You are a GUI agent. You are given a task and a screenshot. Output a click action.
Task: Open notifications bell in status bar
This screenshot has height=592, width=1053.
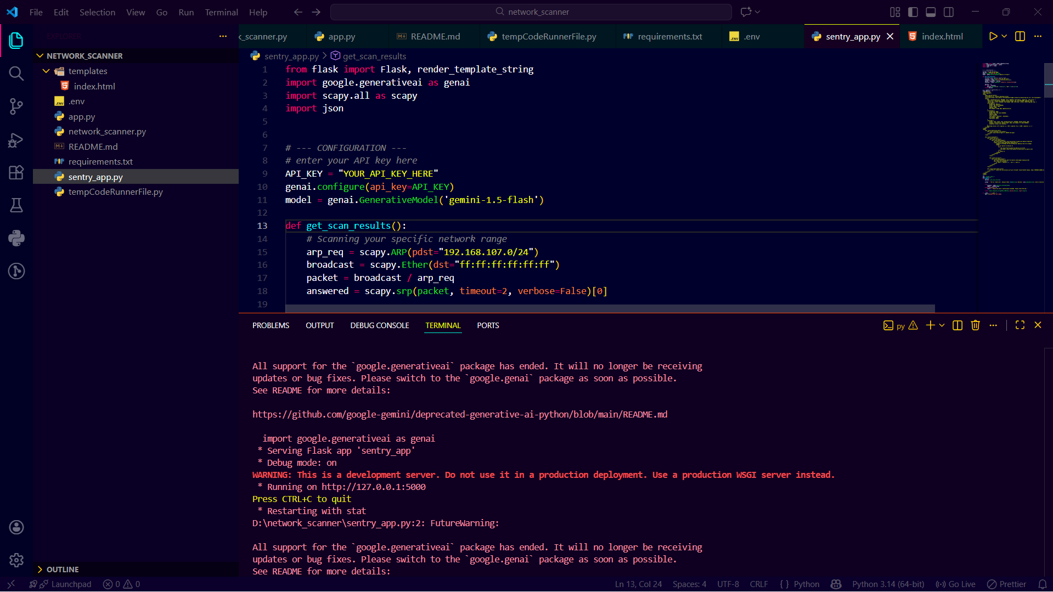(x=1043, y=584)
